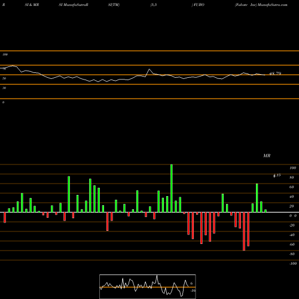Click the 30 label on the RSI axis

[4, 88]
